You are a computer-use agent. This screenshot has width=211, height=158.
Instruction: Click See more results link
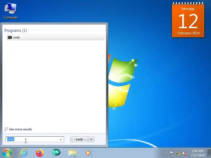click(x=21, y=129)
